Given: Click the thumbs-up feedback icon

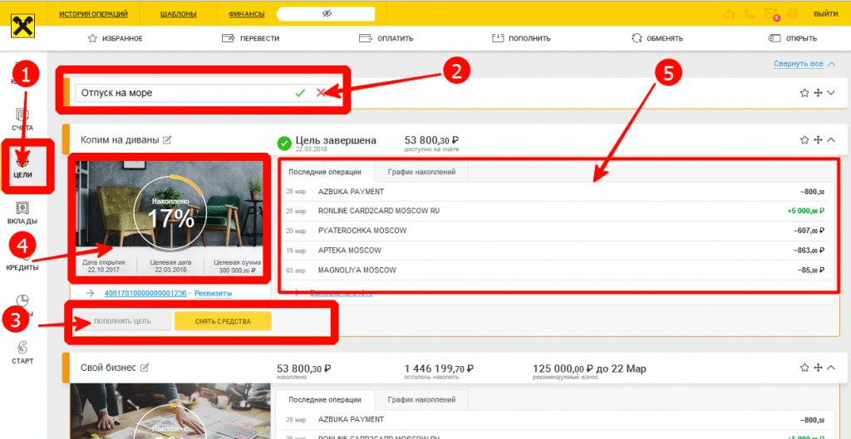Looking at the screenshot, I should [x=730, y=14].
